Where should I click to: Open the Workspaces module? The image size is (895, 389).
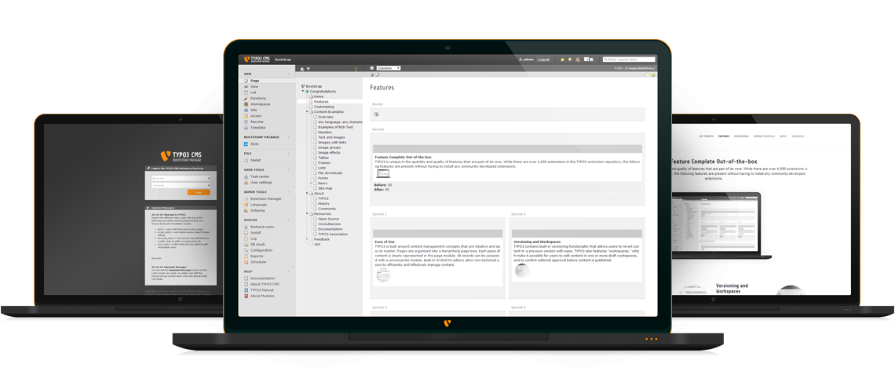point(259,104)
